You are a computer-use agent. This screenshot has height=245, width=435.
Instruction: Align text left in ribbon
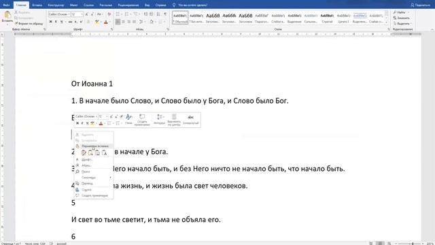118,22
